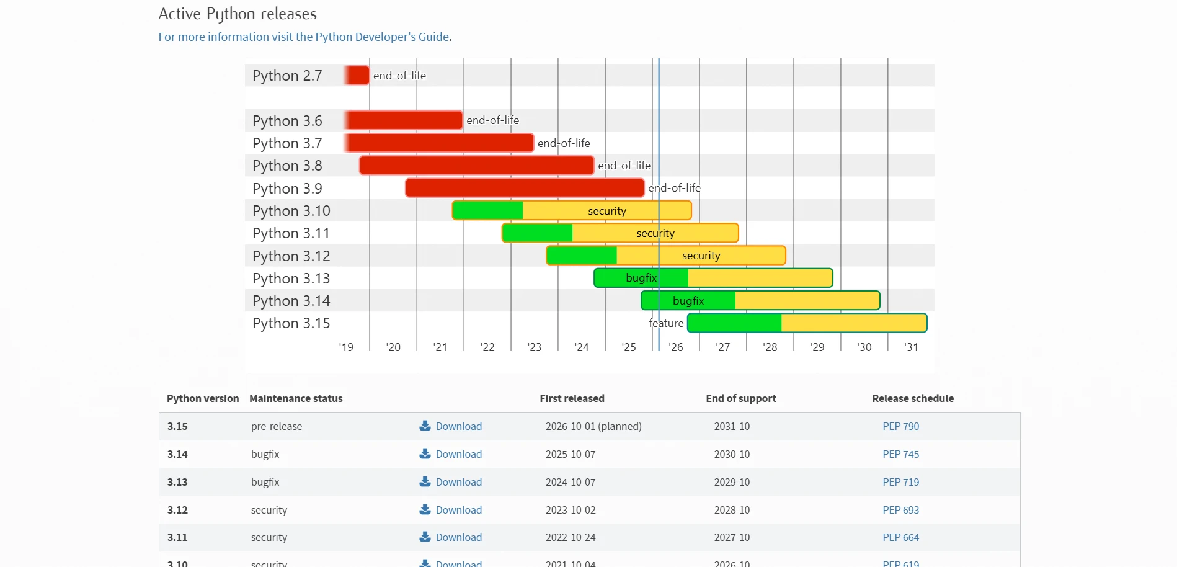1177x567 pixels.
Task: Click the security label on Python 3.12 bar
Action: pyautogui.click(x=701, y=256)
